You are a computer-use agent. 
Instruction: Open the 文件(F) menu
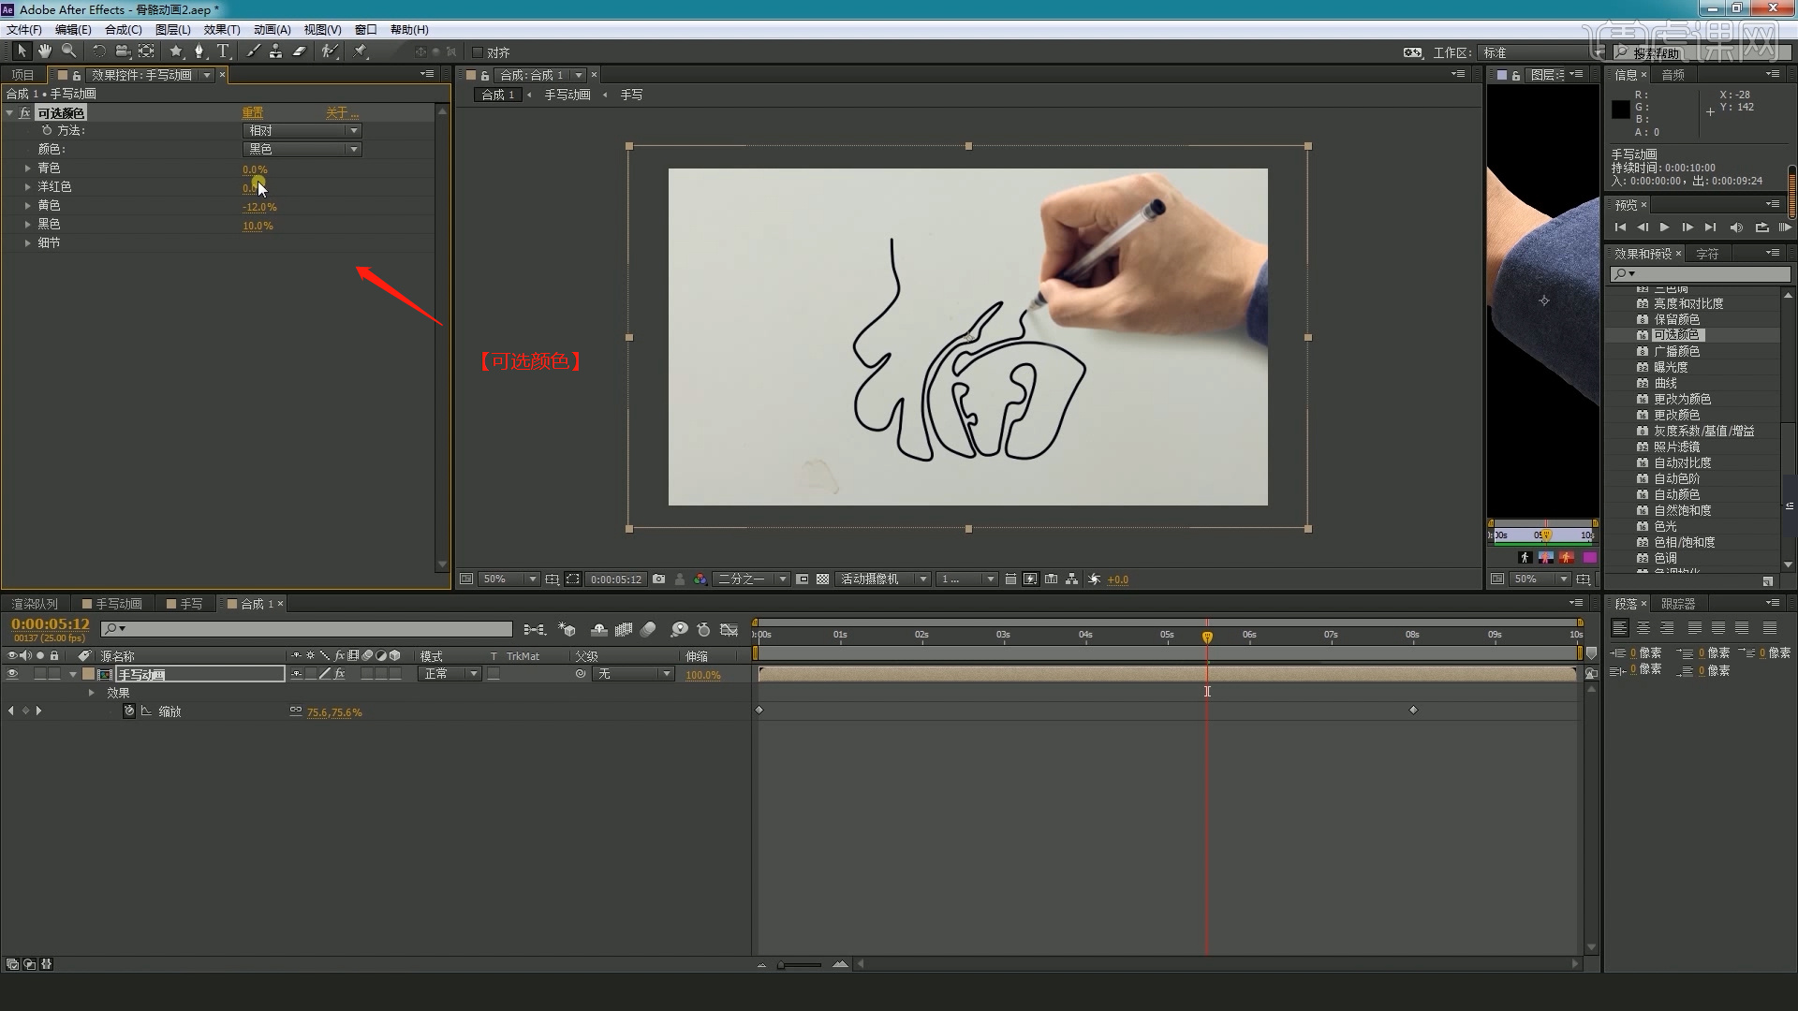click(x=24, y=30)
